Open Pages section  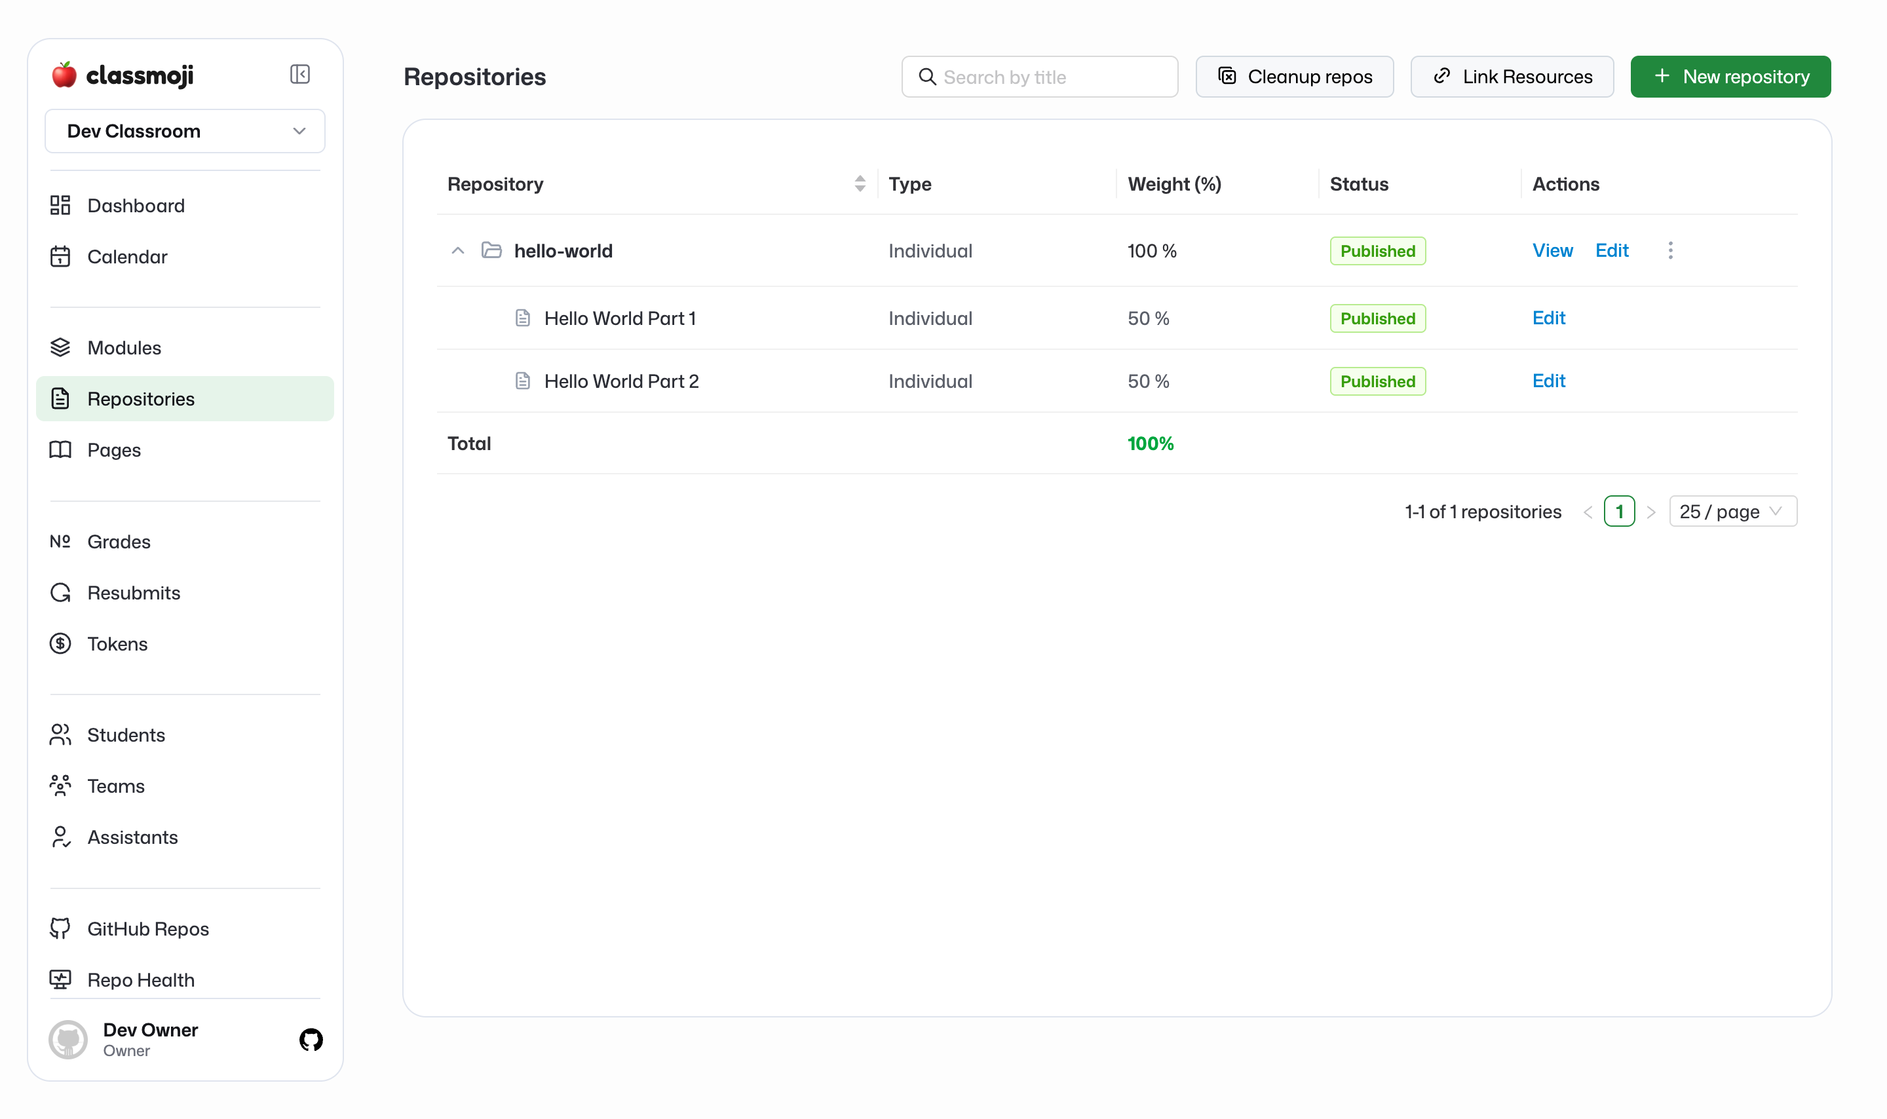[185, 450]
